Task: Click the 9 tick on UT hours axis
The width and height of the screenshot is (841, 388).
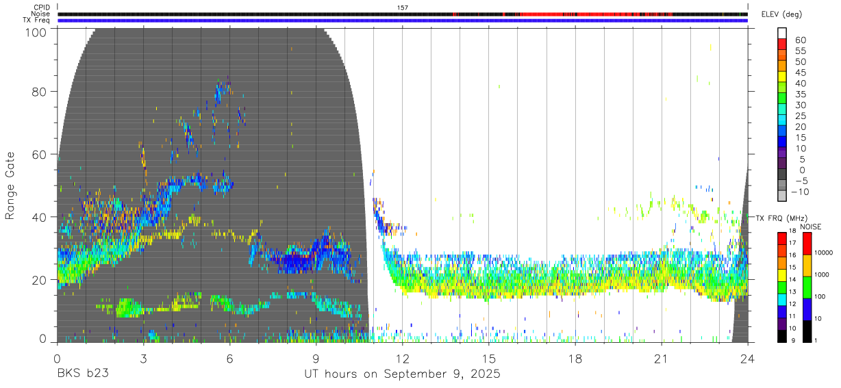Action: [x=316, y=358]
